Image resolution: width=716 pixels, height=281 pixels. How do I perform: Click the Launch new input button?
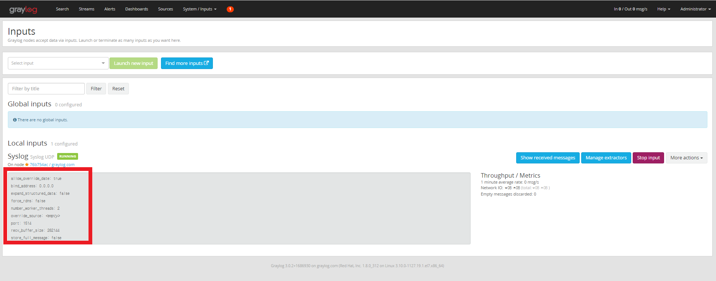[x=133, y=63]
